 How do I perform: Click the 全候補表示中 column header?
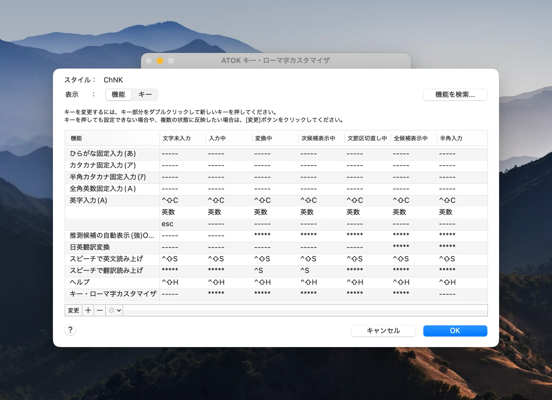point(414,138)
